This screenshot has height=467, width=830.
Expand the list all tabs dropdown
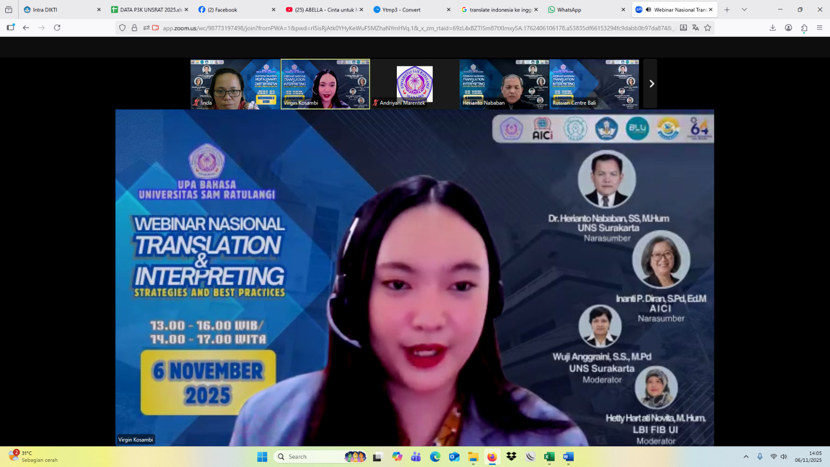pyautogui.click(x=744, y=9)
